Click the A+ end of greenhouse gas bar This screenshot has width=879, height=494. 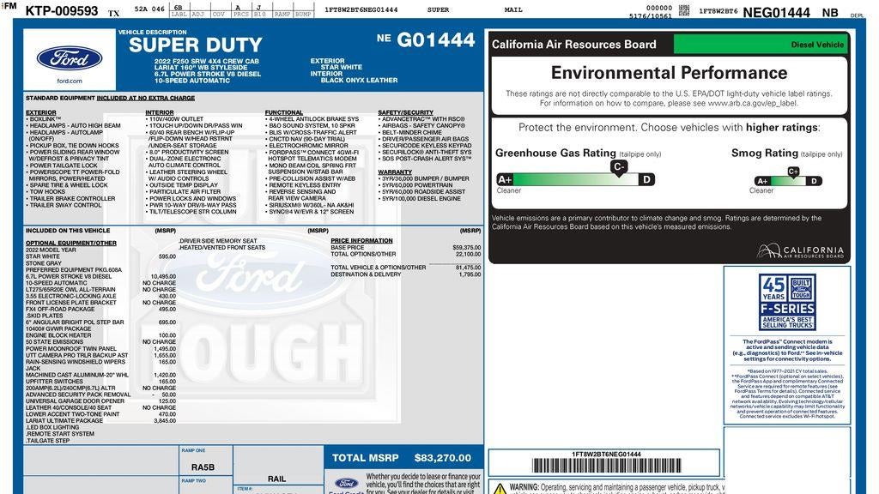505,180
